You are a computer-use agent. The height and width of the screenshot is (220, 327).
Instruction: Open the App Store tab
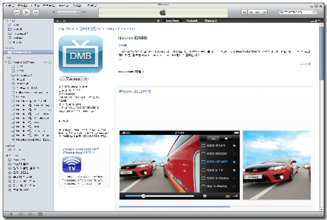172,21
